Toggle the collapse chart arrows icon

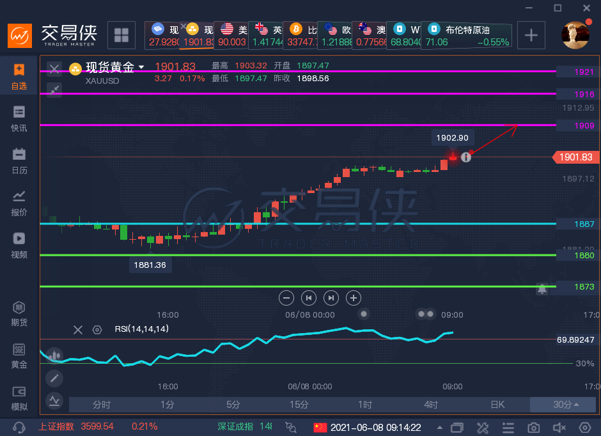[x=54, y=90]
